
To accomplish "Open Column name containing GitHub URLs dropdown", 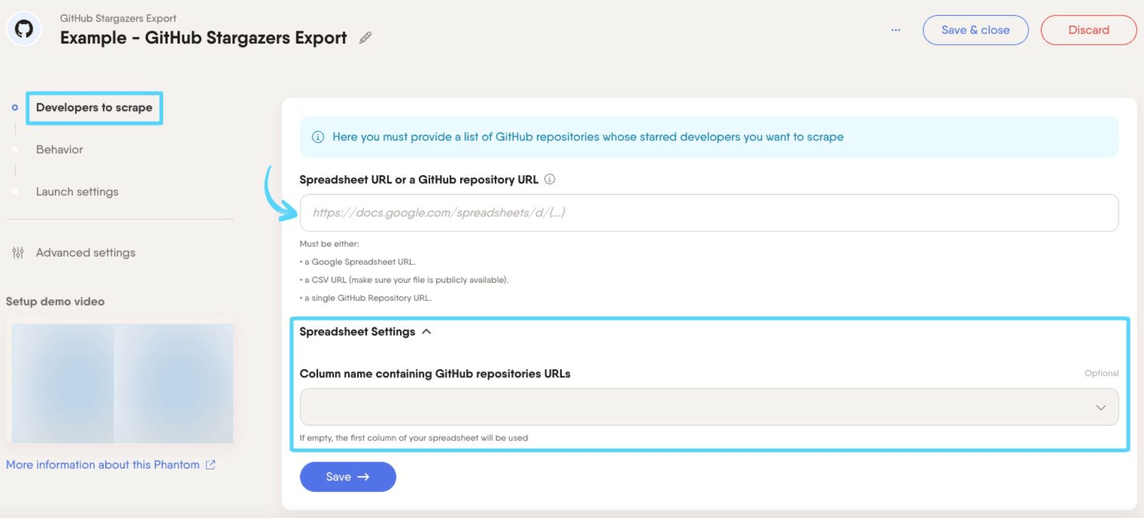I will pos(709,407).
